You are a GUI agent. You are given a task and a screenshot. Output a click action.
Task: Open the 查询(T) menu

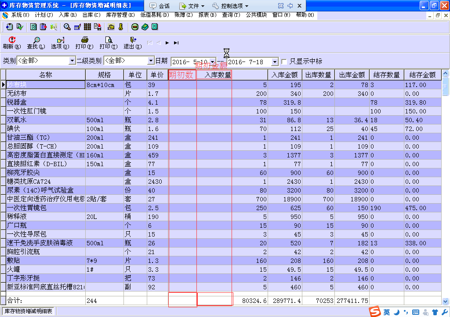[x=231, y=15]
